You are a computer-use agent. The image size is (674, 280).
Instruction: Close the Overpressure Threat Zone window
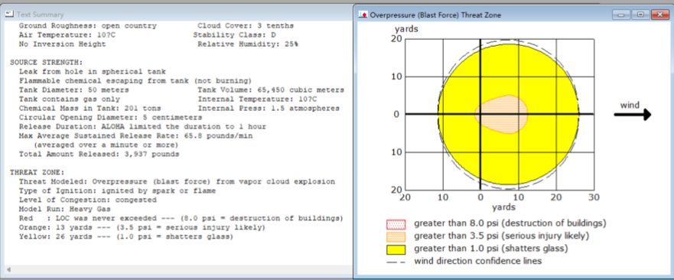659,15
